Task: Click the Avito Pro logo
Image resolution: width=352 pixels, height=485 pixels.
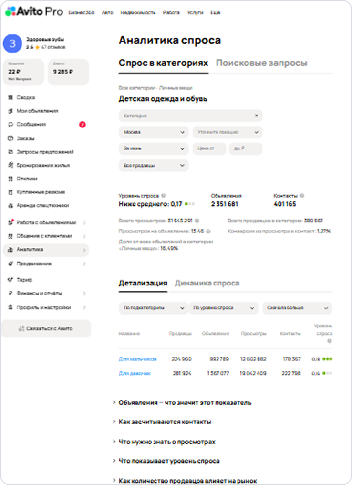Action: [x=34, y=12]
